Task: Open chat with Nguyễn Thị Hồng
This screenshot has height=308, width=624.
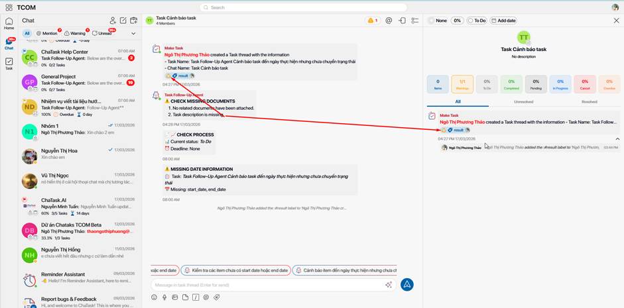Action: [x=80, y=255]
